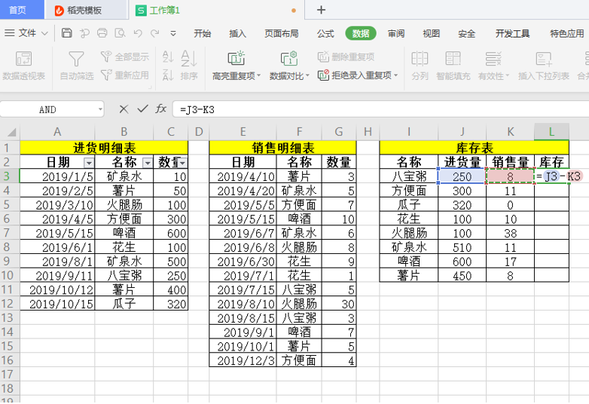This screenshot has width=589, height=404.
Task: Click the new tab plus icon
Action: tap(321, 10)
